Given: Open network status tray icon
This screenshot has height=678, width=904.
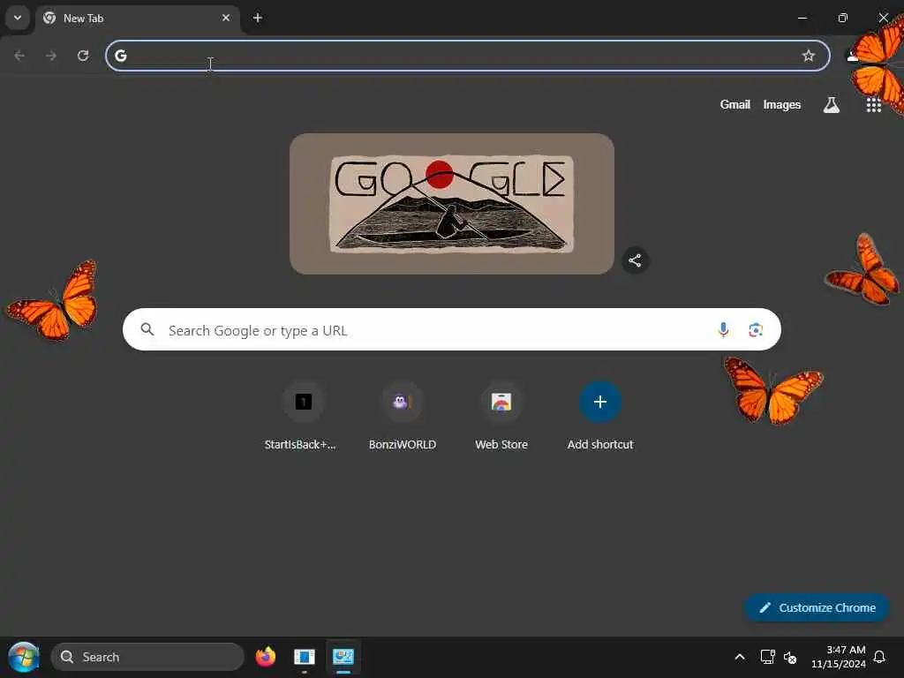Looking at the screenshot, I should 767,657.
